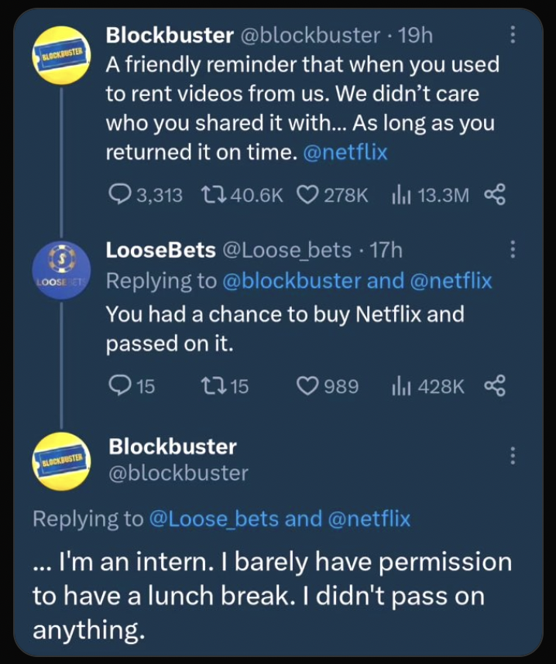The height and width of the screenshot is (664, 556).
Task: Open @blockbuster and @netflix link under LooseBets
Action: [x=357, y=280]
